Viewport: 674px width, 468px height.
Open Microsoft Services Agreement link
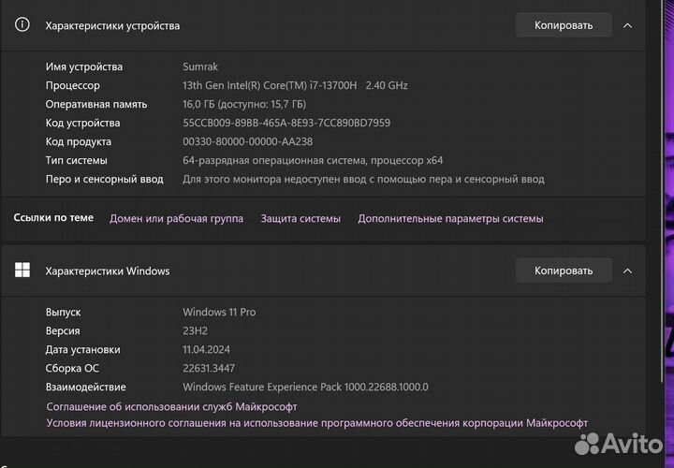[171, 406]
